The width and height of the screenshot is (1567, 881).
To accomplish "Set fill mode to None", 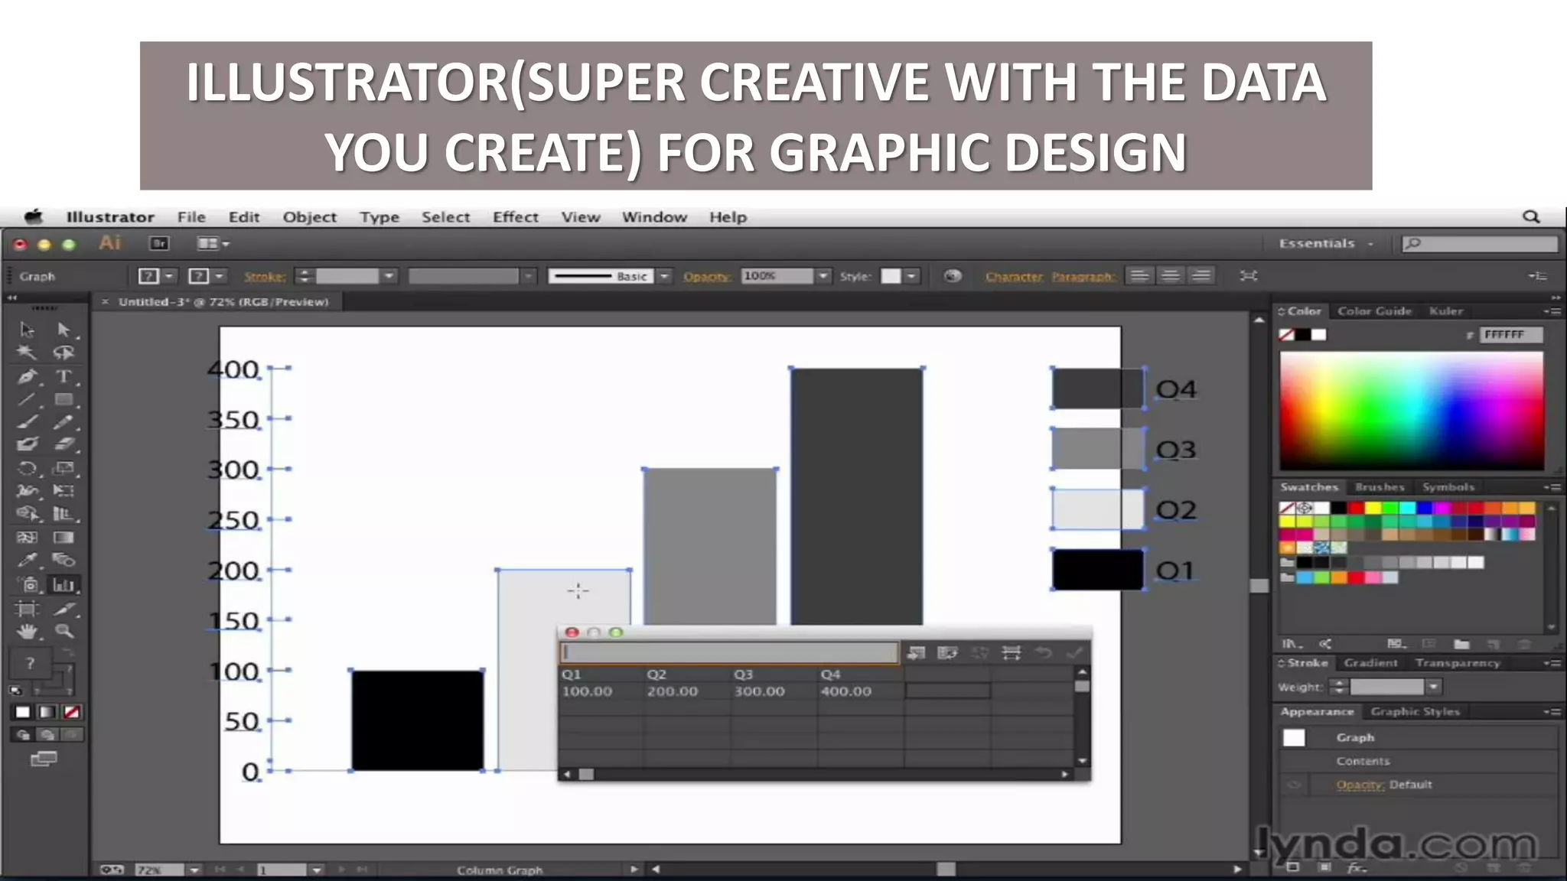I will (x=71, y=712).
